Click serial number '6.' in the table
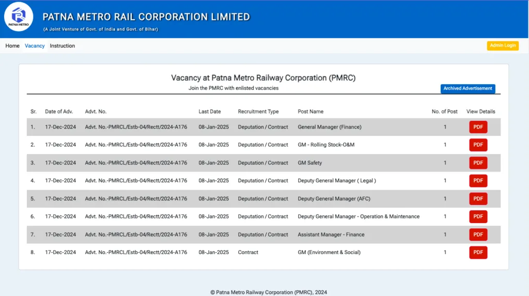This screenshot has height=296, width=529. coord(33,216)
